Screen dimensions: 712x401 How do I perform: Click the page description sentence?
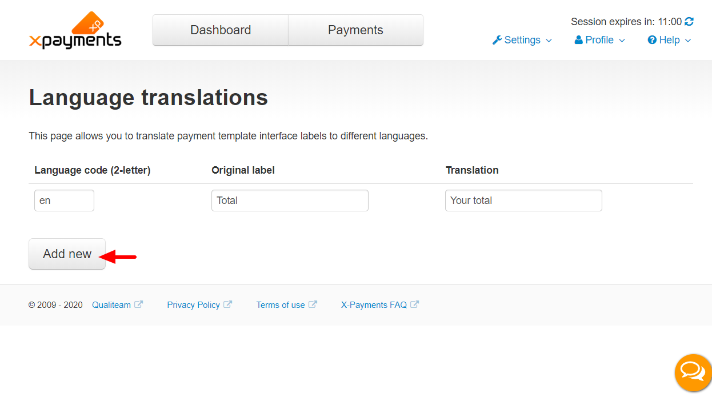(228, 136)
